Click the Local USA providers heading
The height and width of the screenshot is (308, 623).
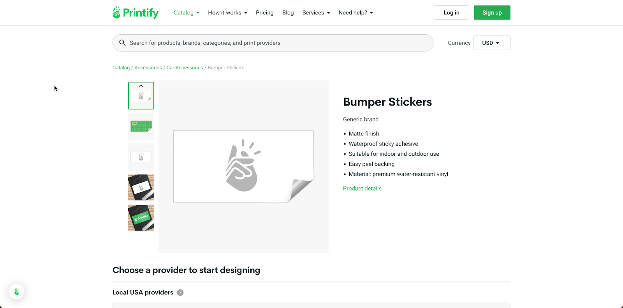(x=143, y=292)
